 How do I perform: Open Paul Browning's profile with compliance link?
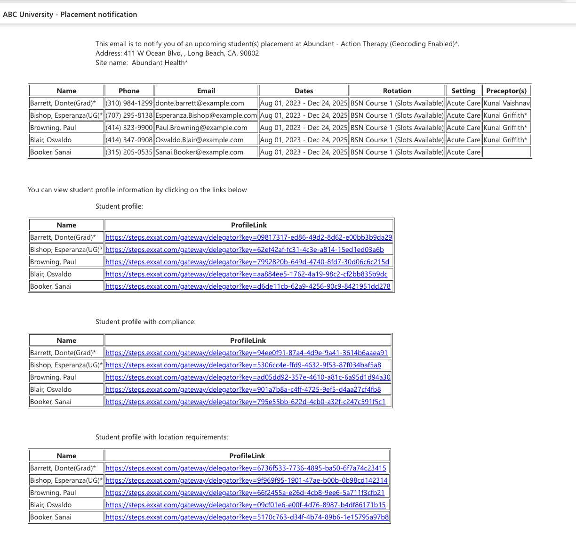point(248,377)
